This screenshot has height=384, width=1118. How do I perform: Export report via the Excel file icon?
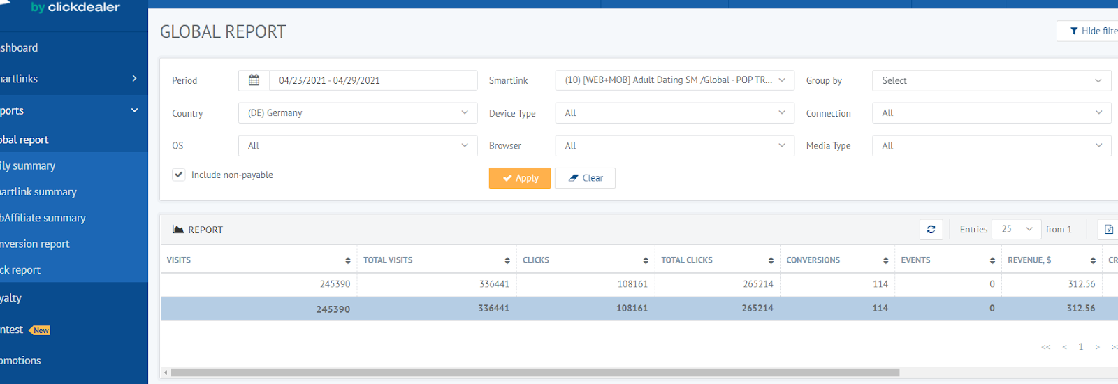(1109, 230)
